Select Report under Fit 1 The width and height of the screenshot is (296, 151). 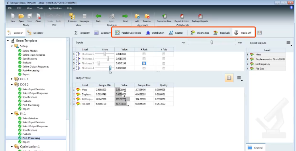tap(26, 142)
